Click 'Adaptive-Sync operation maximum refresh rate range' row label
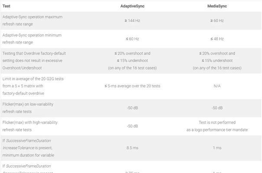 (32, 20)
